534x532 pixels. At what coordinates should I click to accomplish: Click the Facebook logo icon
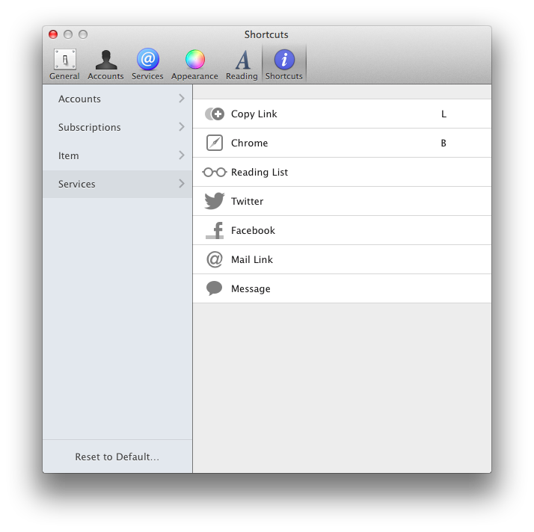click(x=215, y=230)
